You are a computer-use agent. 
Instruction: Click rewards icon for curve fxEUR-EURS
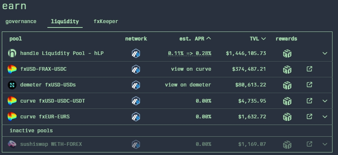click(x=287, y=117)
